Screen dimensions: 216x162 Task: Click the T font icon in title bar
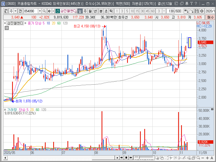191,3
